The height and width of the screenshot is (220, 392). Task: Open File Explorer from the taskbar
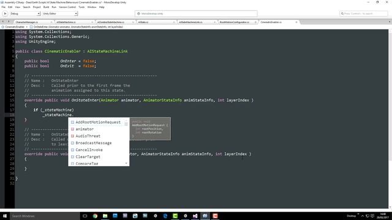point(105,216)
